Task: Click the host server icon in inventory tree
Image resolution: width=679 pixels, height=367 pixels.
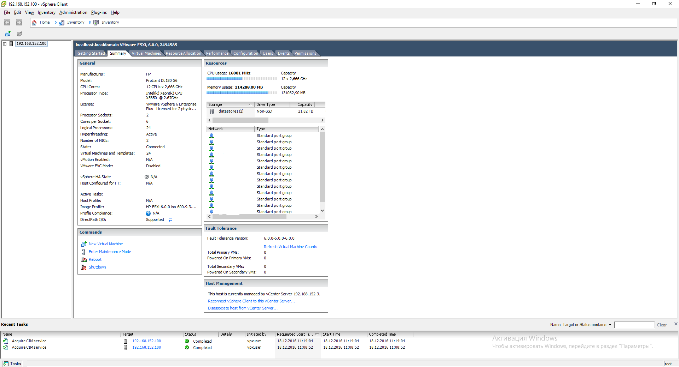Action: (11, 44)
